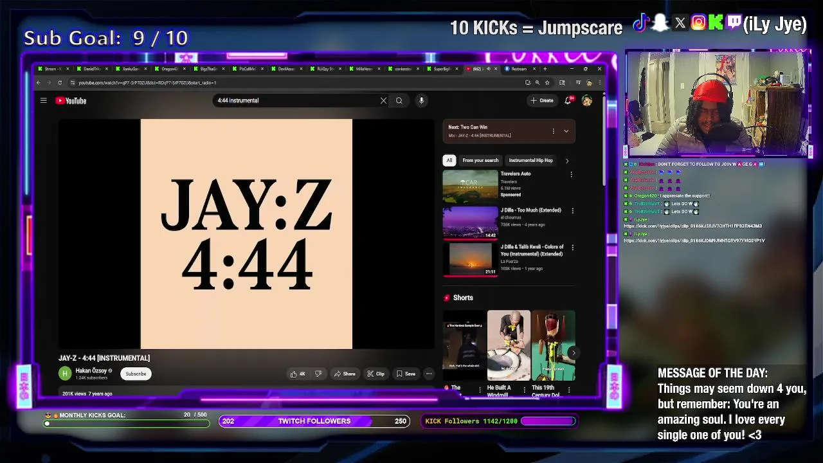
Task: Go to the YouTube home logo
Action: tap(71, 100)
